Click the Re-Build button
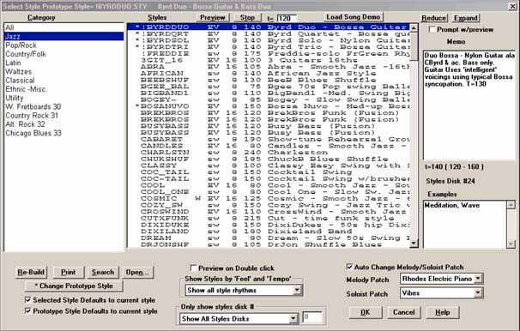520x331 pixels. 31,273
